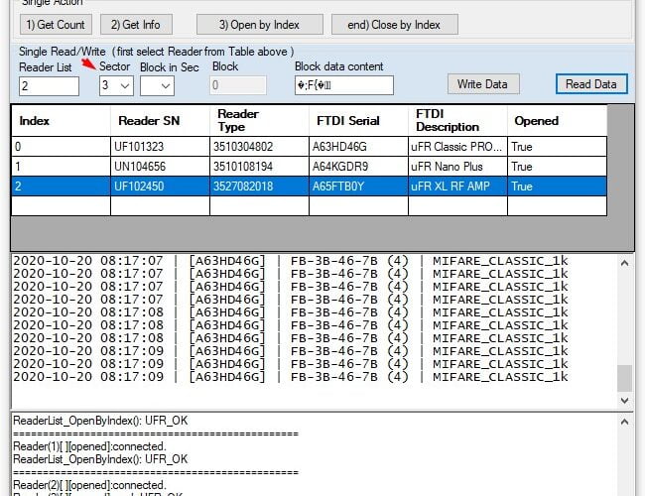The height and width of the screenshot is (496, 645).
Task: Click last log line 08:17:09
Action: click(291, 377)
